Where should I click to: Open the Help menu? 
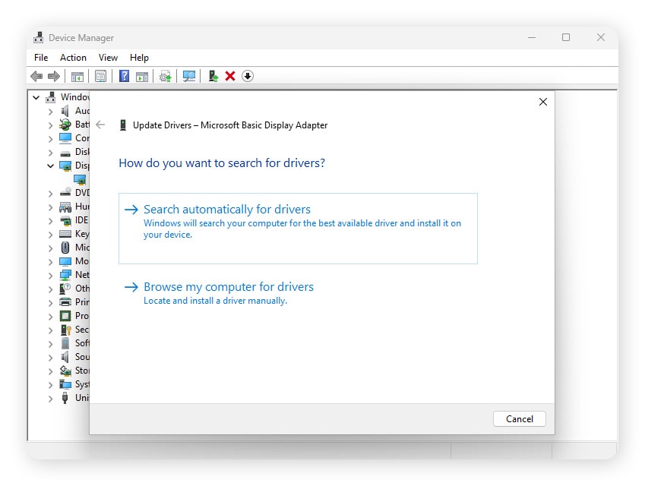(139, 58)
